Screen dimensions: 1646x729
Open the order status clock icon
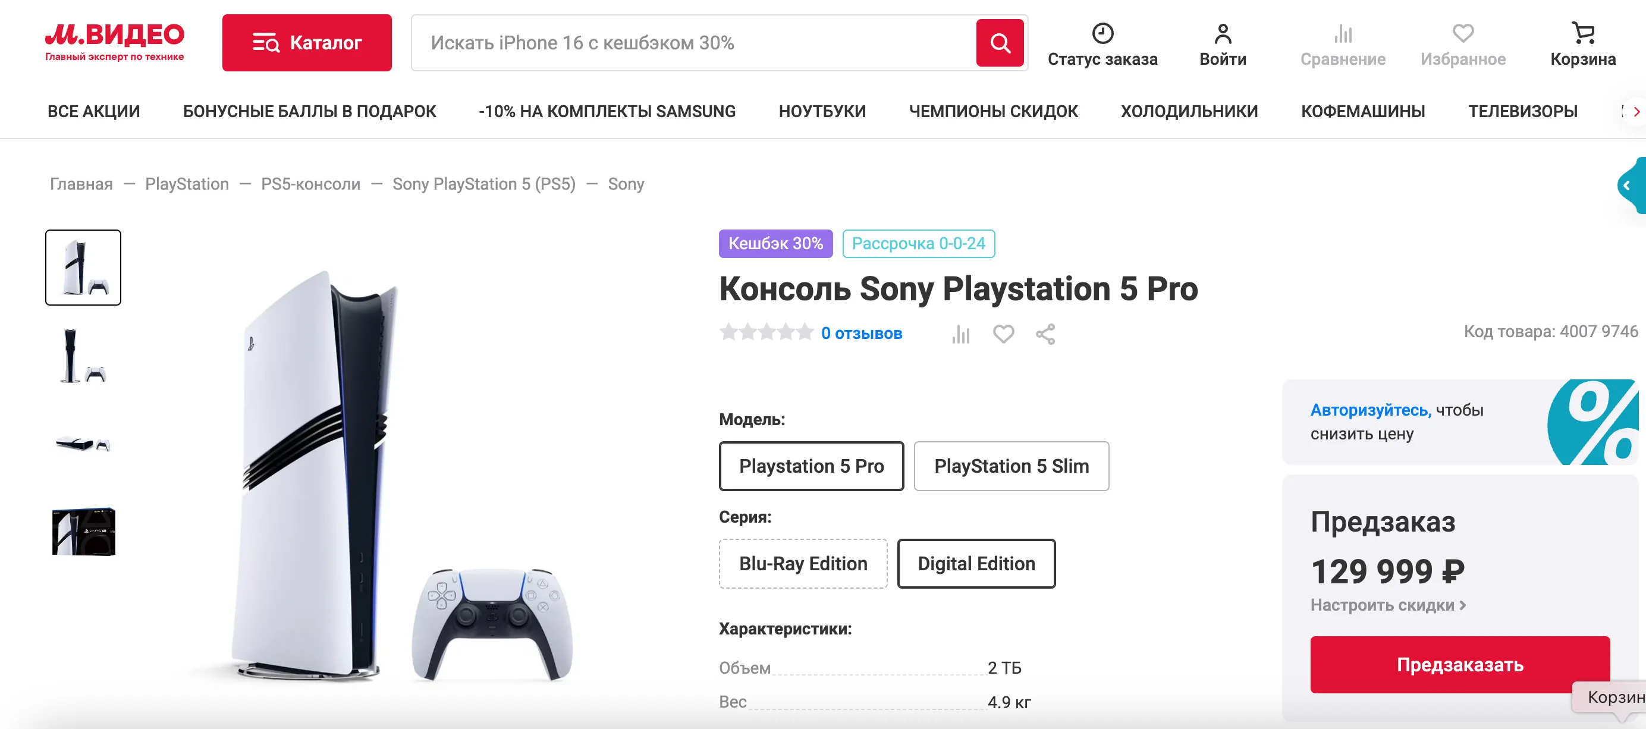coord(1102,33)
